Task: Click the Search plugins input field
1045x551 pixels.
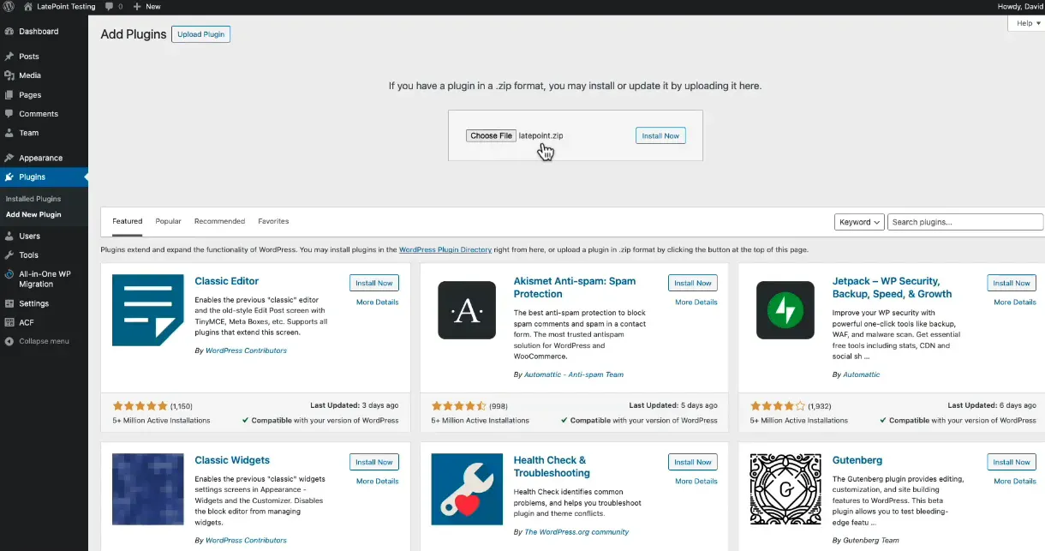Action: 964,222
